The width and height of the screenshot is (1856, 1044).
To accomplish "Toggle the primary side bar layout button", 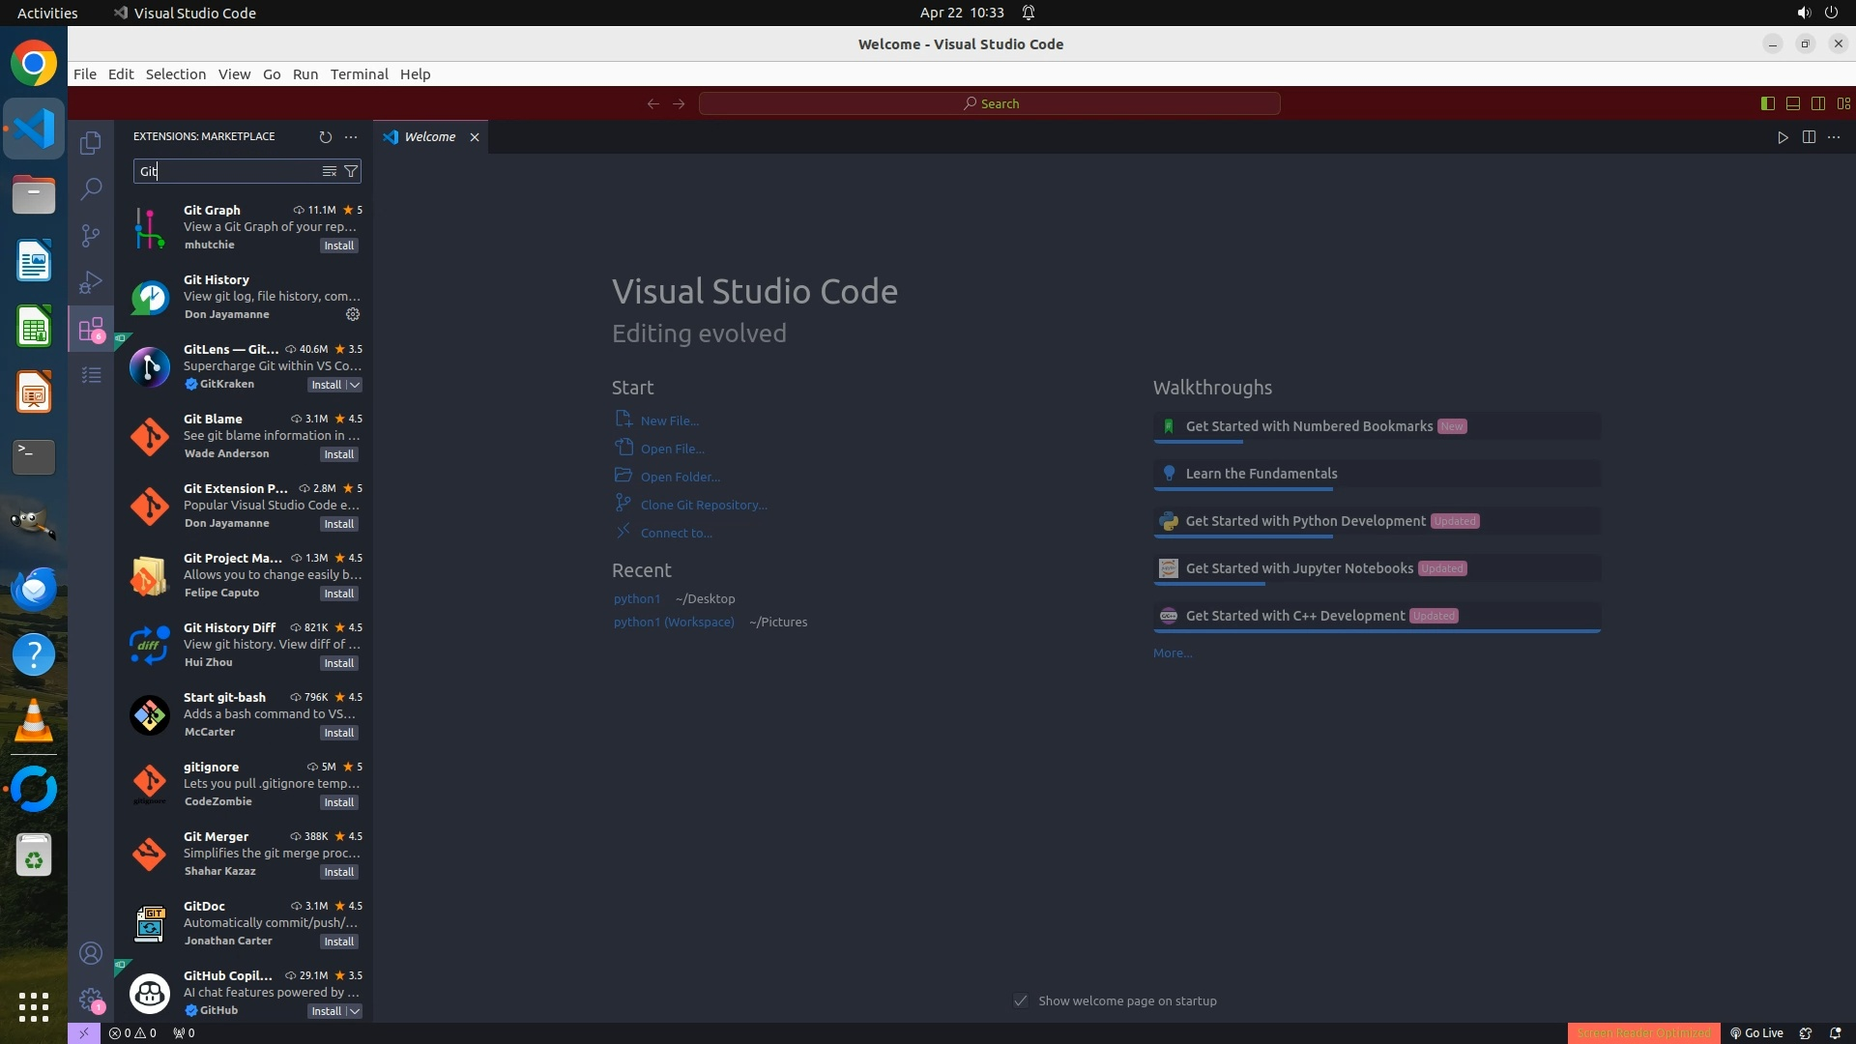I will tap(1767, 103).
